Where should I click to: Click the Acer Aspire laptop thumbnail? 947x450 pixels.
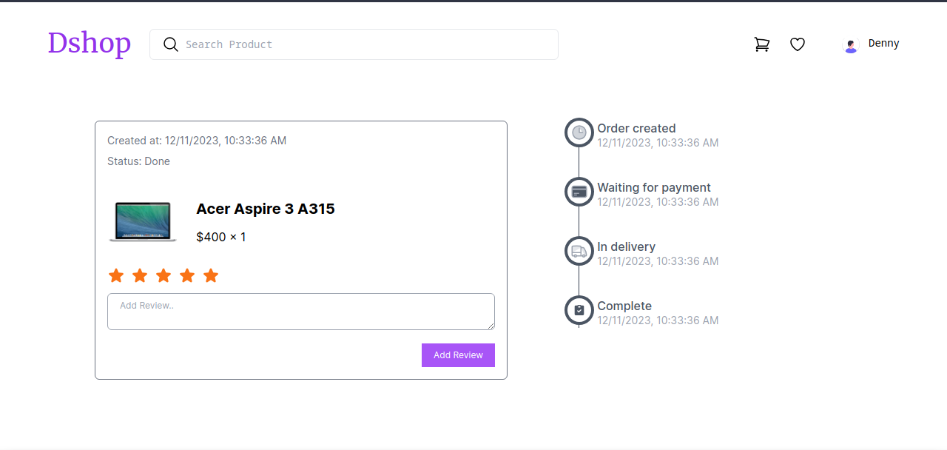[x=143, y=221]
